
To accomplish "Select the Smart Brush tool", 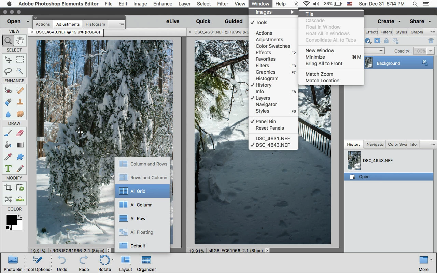I will pos(8,102).
